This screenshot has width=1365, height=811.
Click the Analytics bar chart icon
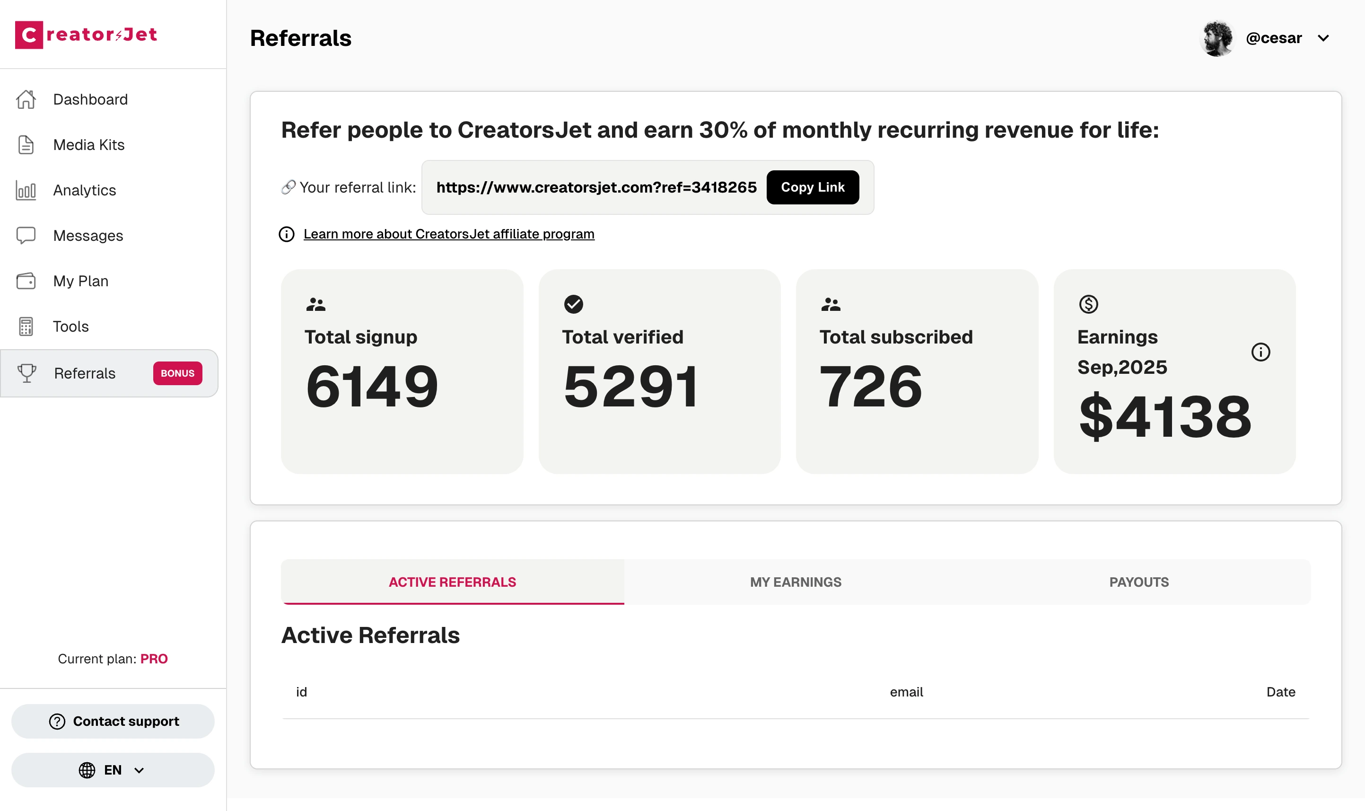pos(26,190)
